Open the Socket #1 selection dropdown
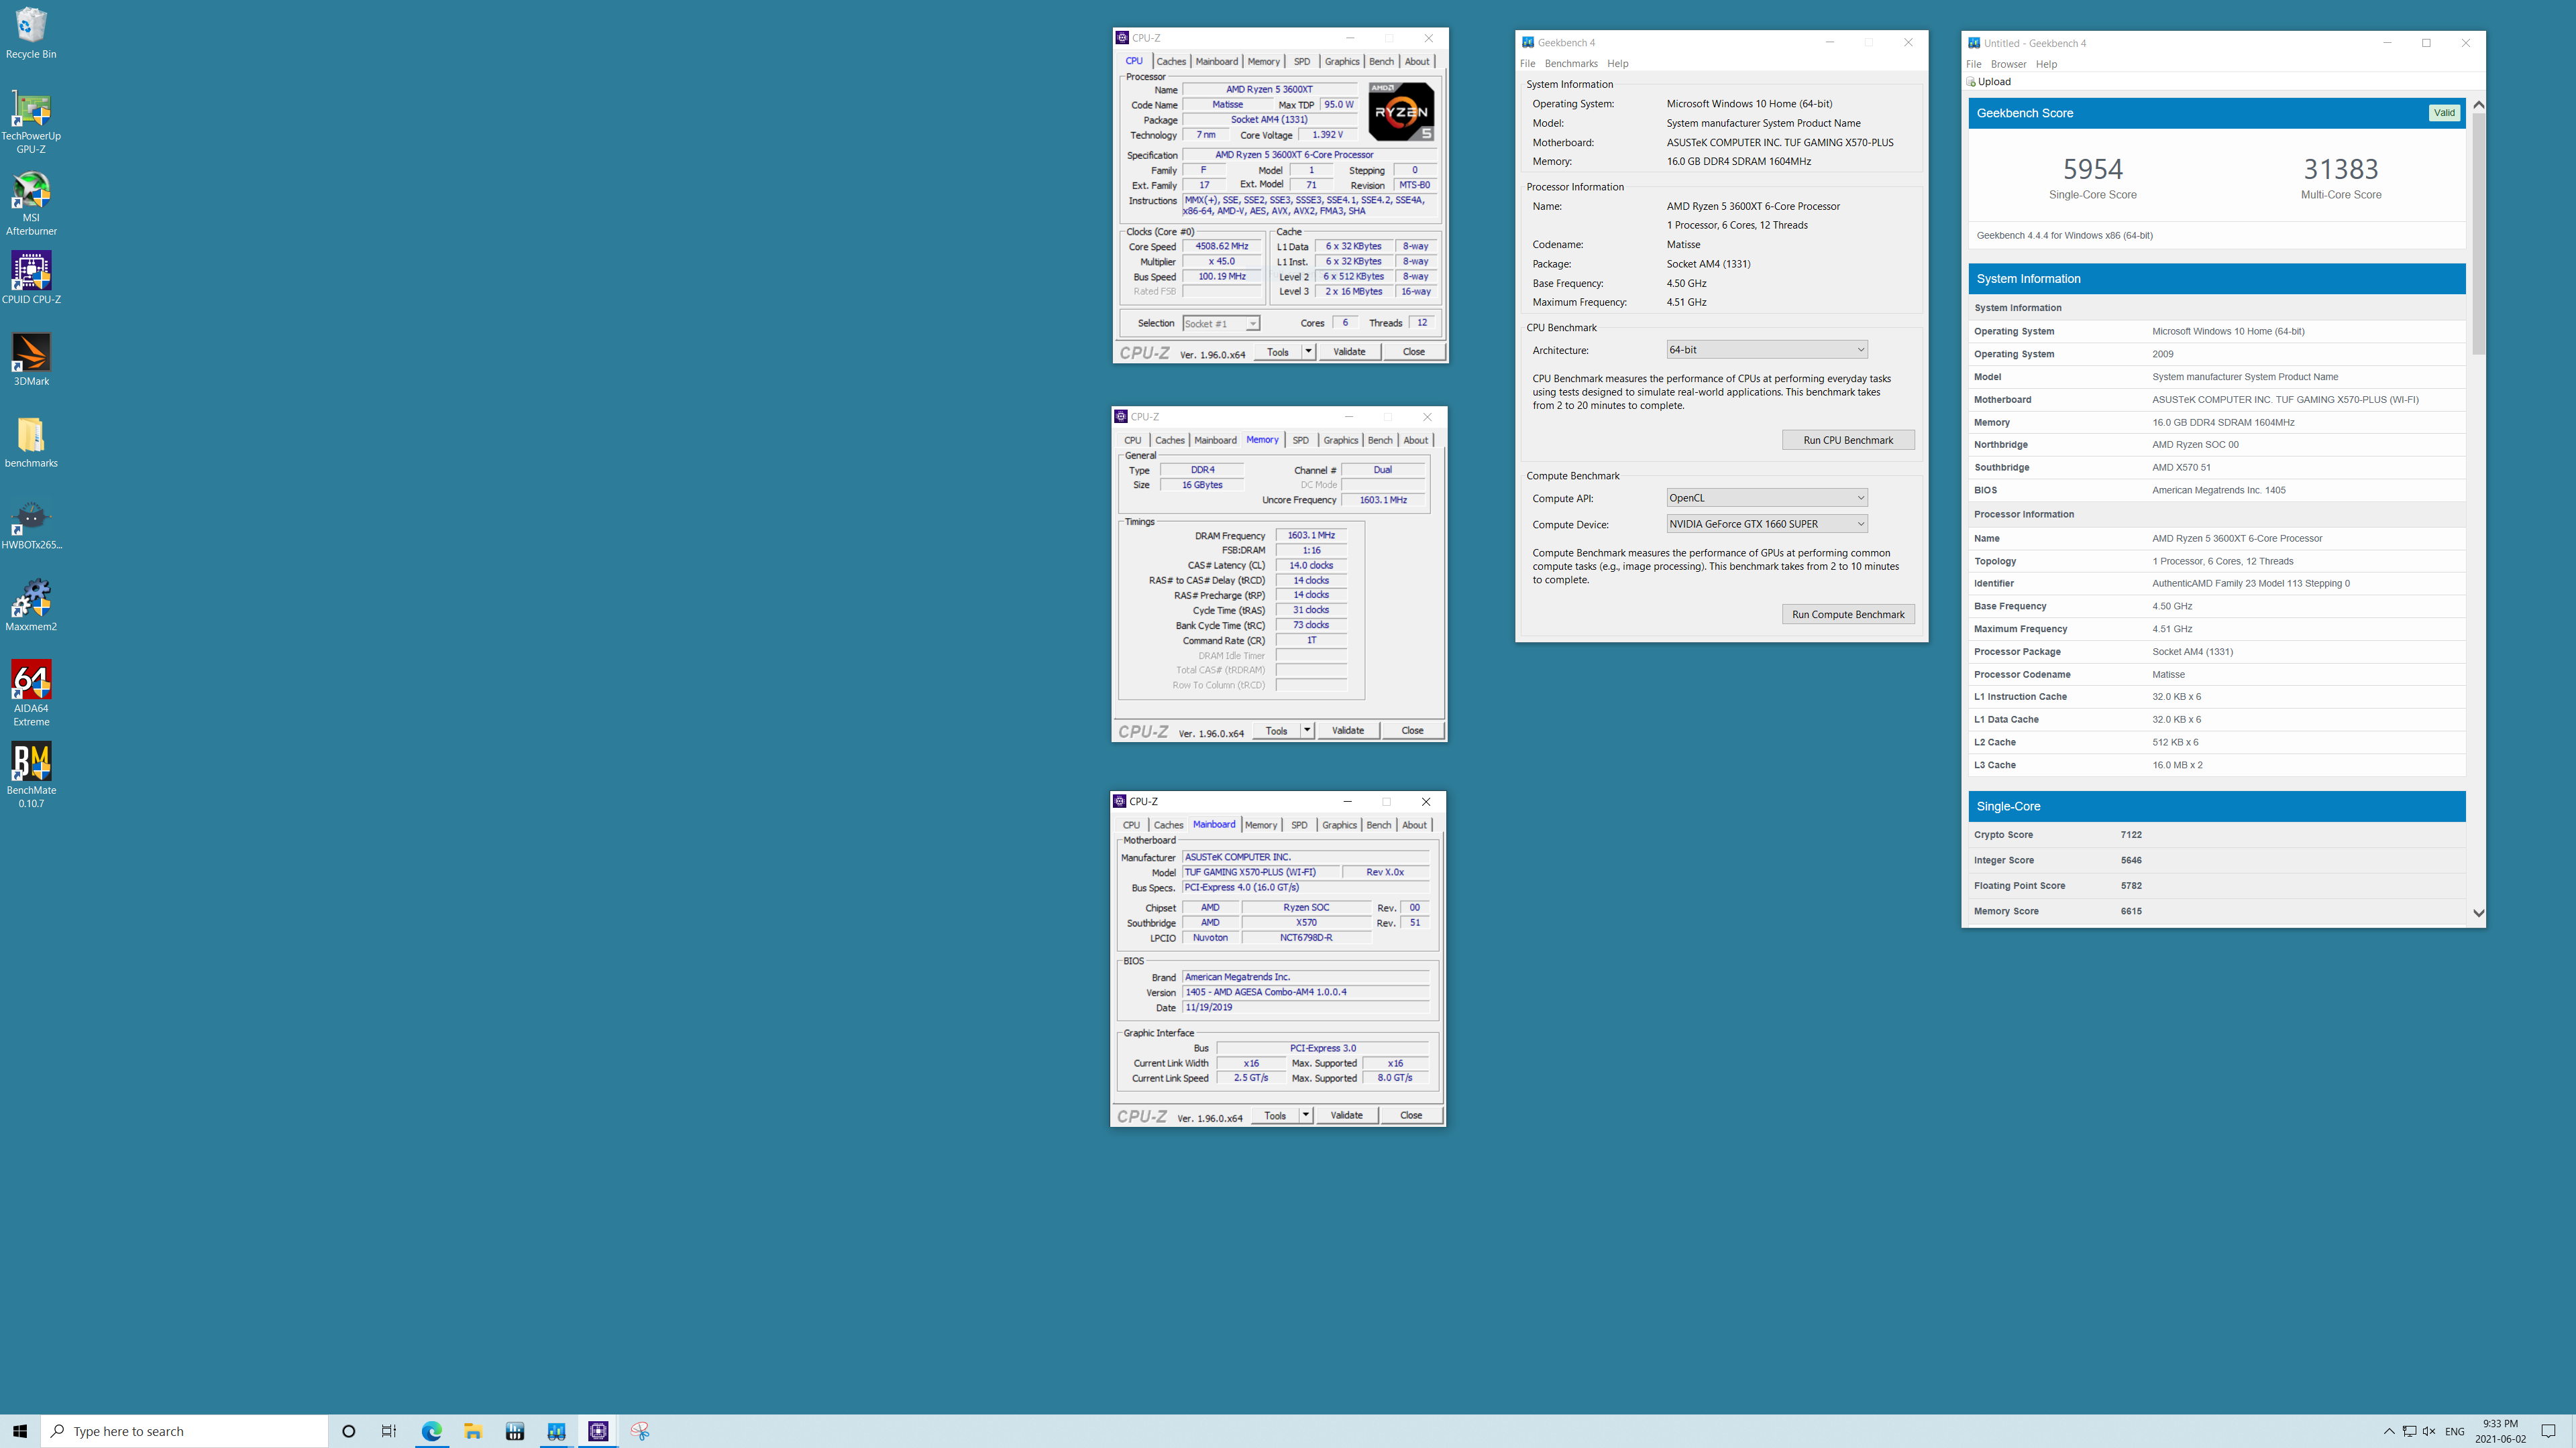 pyautogui.click(x=1221, y=324)
